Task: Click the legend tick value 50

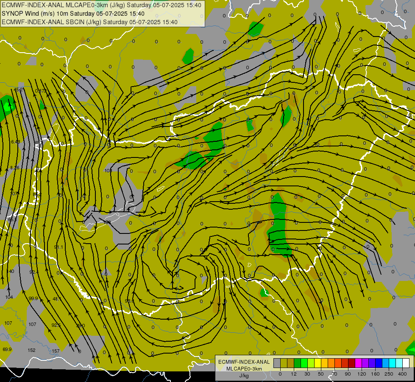Action: [x=321, y=374]
